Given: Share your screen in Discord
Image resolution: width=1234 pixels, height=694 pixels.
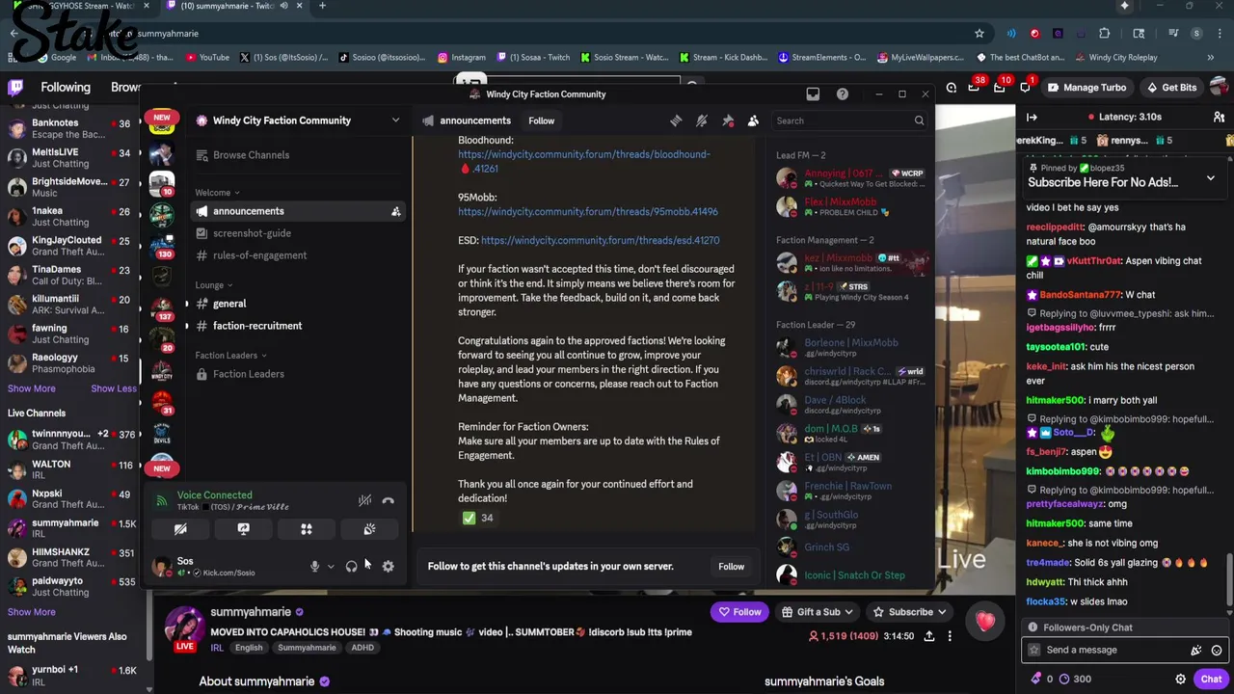Looking at the screenshot, I should 243,529.
